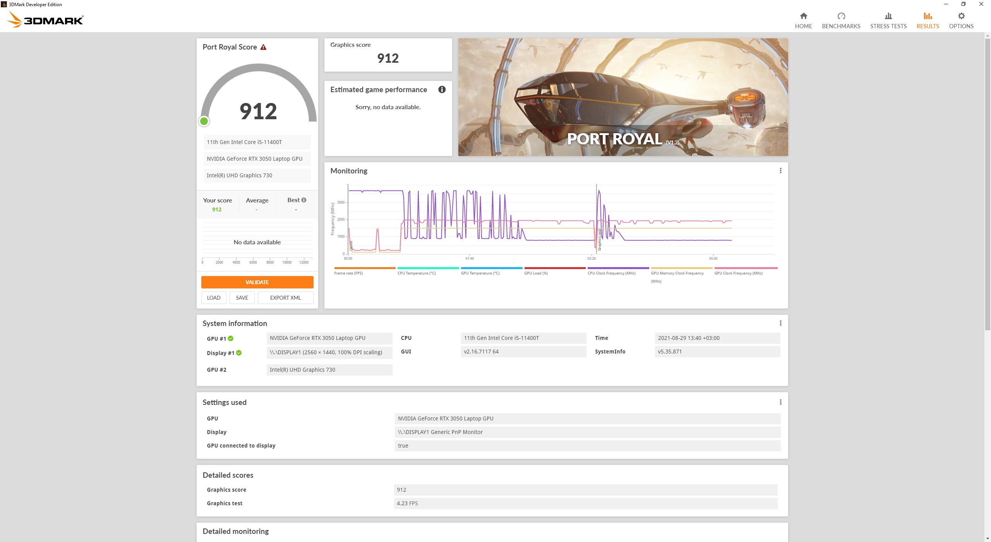Click the vertical scrollbar of the results page

[988, 184]
